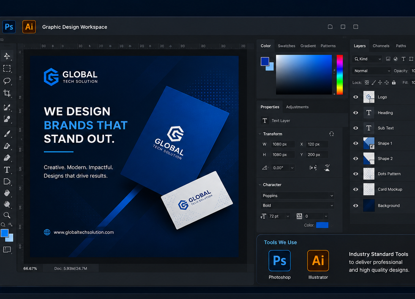Click type layer filter icon in Layers
Viewport: 415px width, 299px height.
click(403, 59)
